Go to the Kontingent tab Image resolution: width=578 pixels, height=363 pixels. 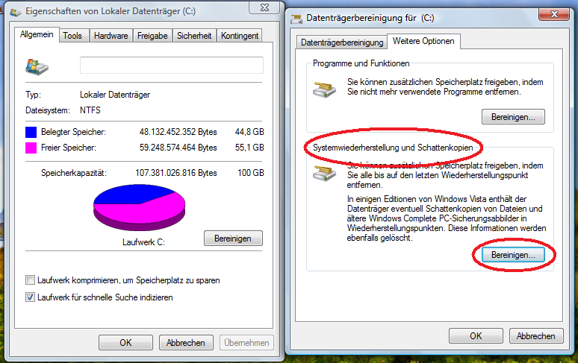(240, 36)
